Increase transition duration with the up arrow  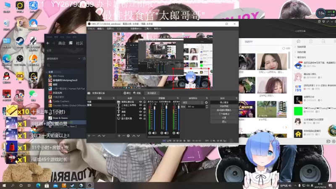click(x=207, y=106)
